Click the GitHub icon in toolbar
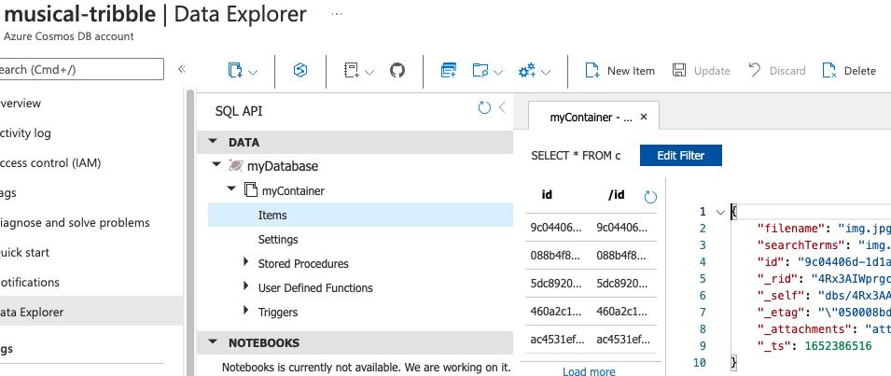 [x=397, y=70]
